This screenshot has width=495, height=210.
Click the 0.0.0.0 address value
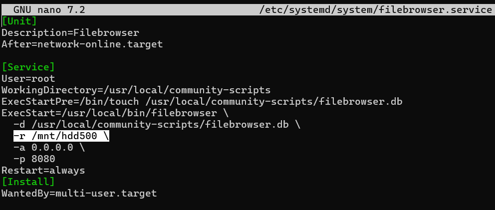52,147
